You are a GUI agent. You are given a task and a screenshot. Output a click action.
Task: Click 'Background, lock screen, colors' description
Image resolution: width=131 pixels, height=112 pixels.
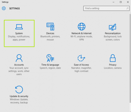tap(113, 38)
